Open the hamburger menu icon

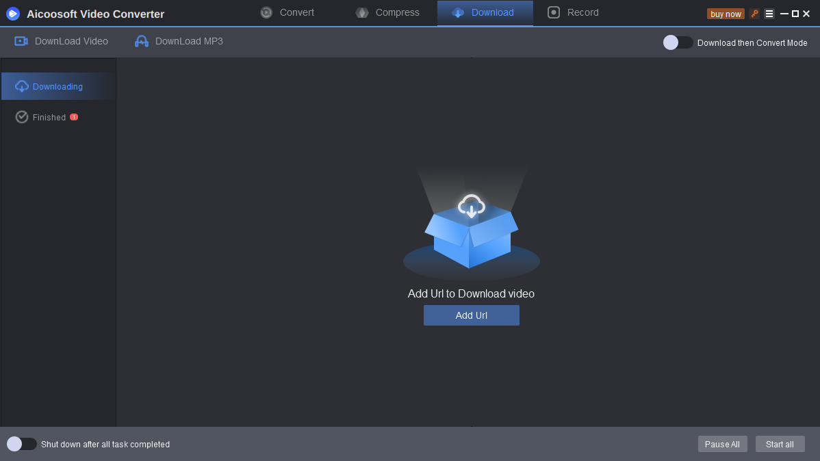point(769,14)
